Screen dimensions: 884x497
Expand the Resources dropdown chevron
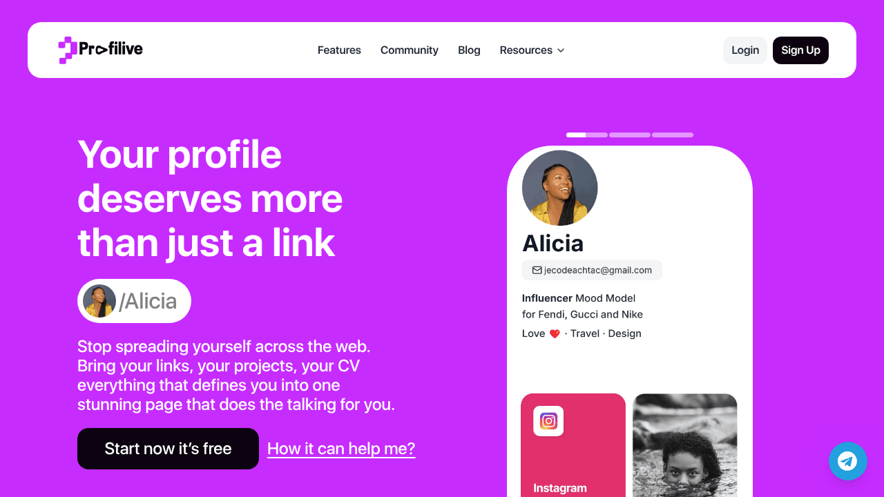point(561,50)
